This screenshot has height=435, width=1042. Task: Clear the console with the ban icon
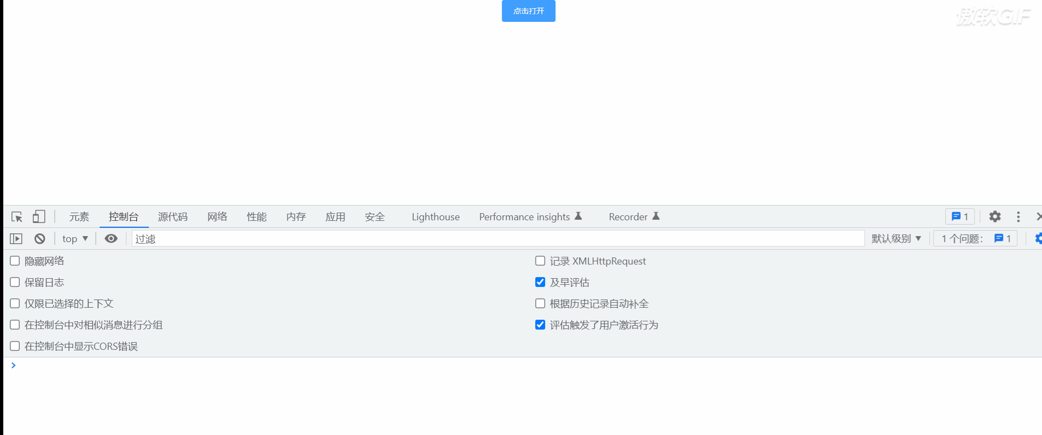point(40,239)
